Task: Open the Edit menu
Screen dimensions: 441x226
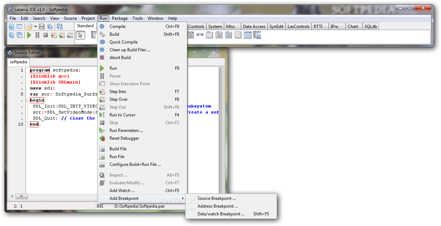Action: (24, 18)
